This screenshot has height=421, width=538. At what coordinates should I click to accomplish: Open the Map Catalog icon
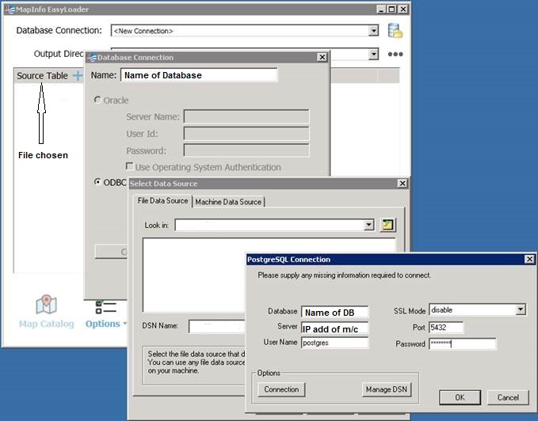[x=46, y=305]
